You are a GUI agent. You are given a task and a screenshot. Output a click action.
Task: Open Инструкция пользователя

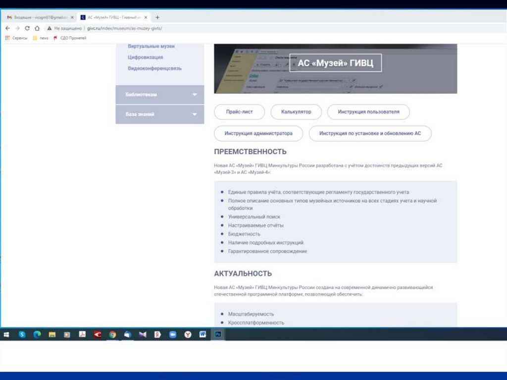click(368, 112)
